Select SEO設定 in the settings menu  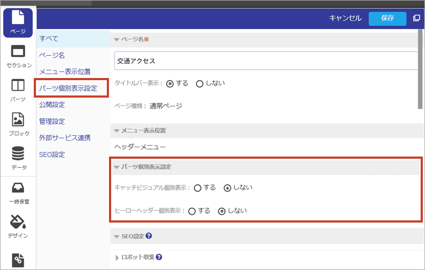tap(52, 155)
